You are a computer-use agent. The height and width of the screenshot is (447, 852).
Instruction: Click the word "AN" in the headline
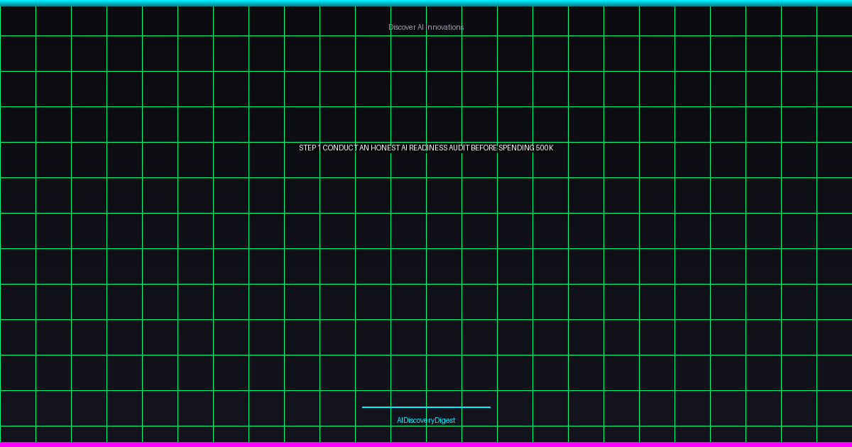pos(364,148)
